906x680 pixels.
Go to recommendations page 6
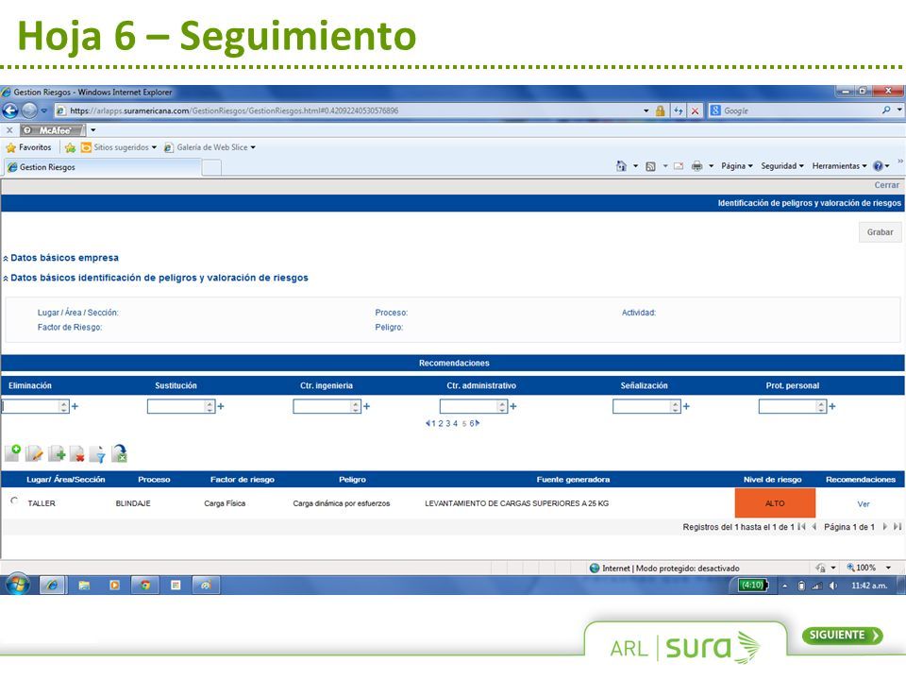coord(472,424)
